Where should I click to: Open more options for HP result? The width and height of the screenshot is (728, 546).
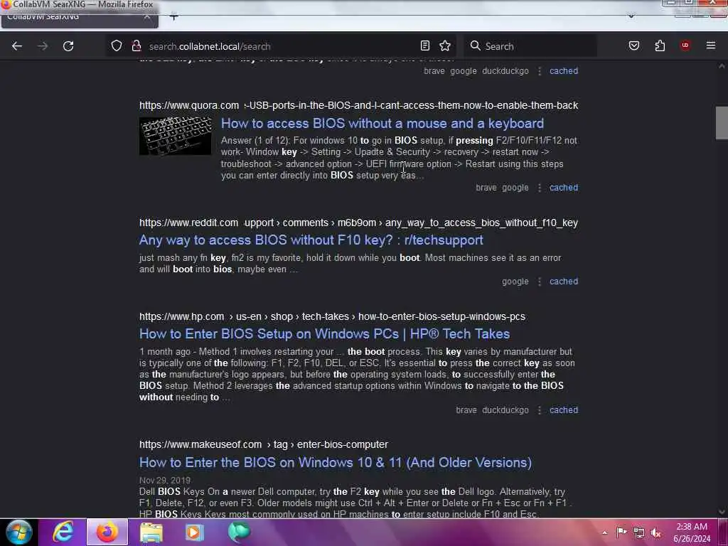(x=539, y=410)
